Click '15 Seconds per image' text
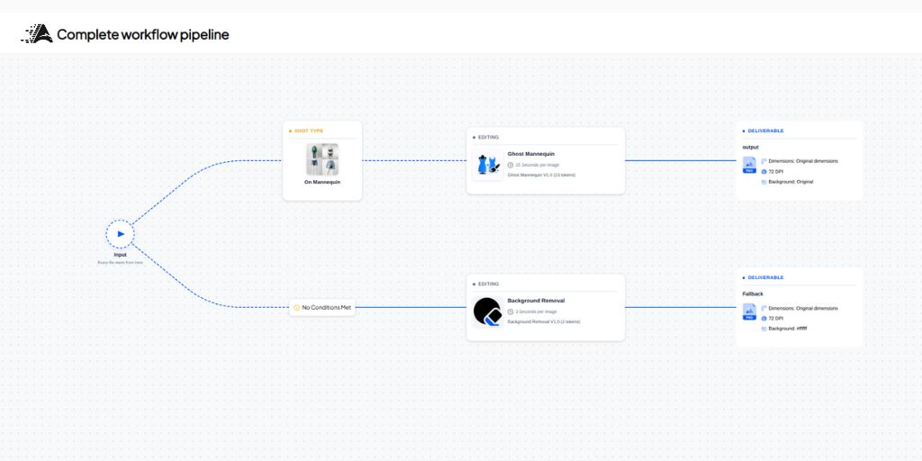This screenshot has width=922, height=461. point(537,166)
